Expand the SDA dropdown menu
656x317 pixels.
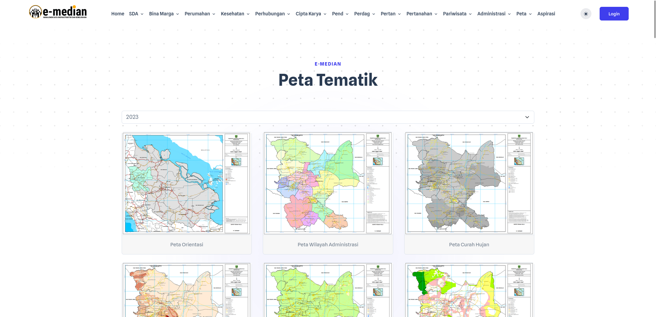[136, 14]
